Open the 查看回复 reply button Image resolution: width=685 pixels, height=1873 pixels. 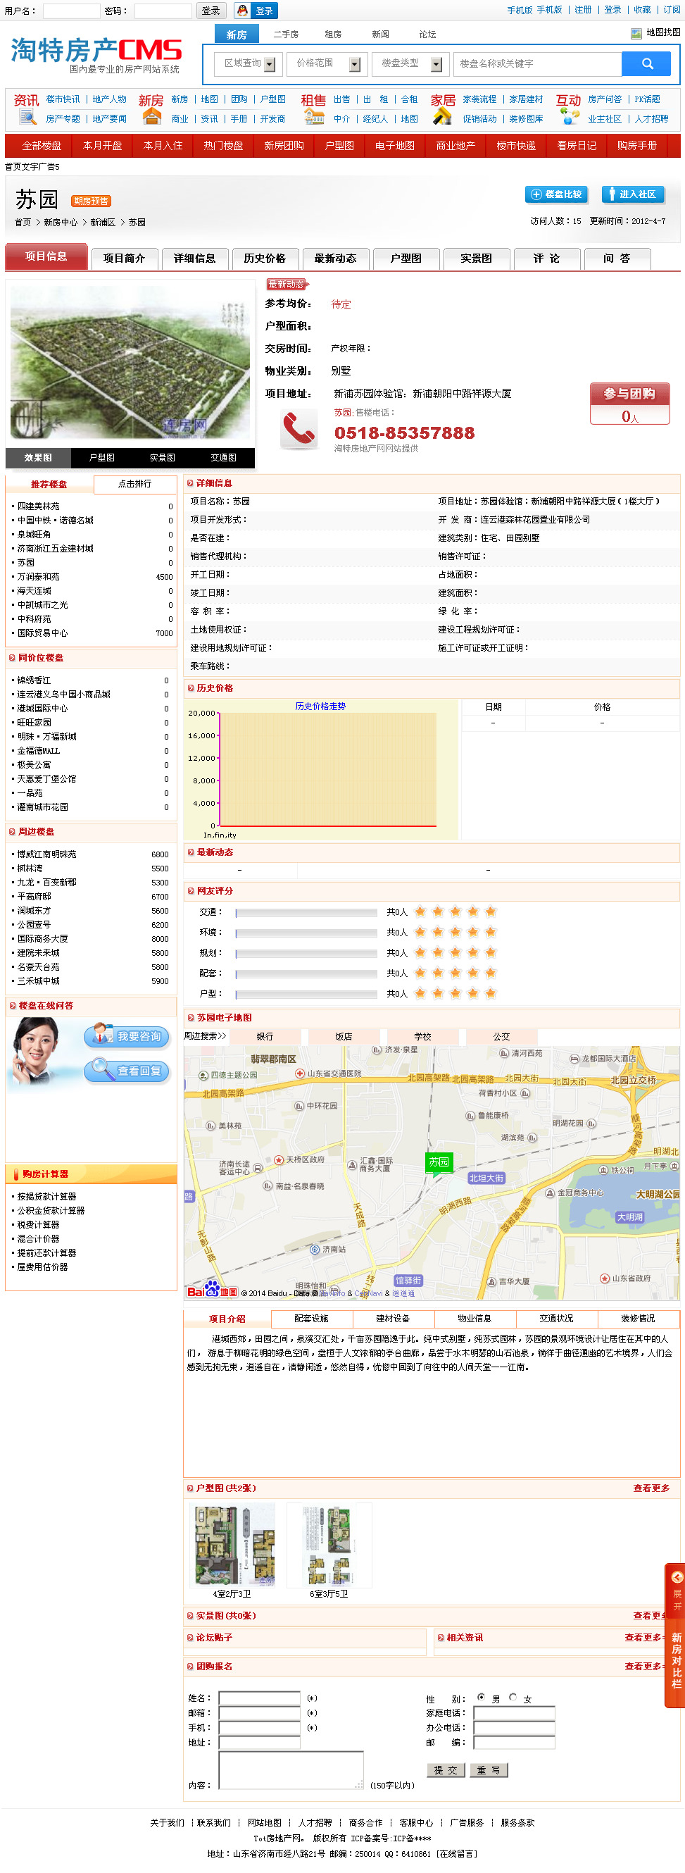click(x=127, y=1070)
